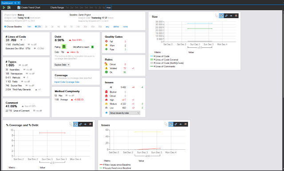Viewport: 284px width, 171px height.
Task: Click the Low issues severity icon
Action: [x=106, y=108]
